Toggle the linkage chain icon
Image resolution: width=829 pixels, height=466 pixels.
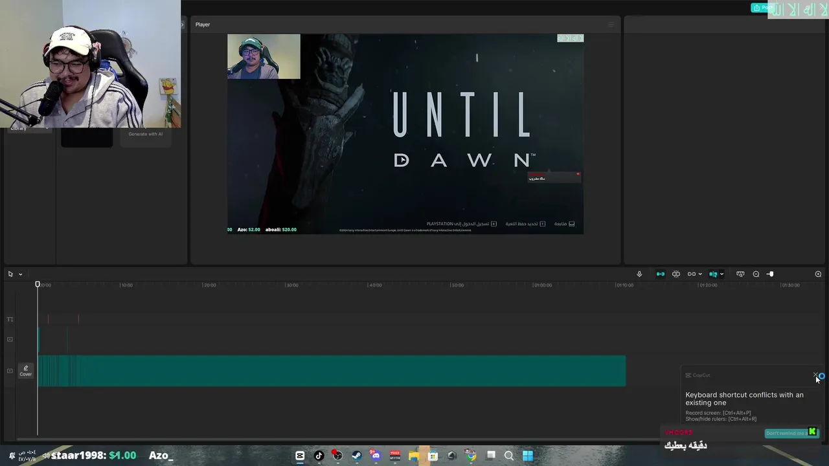[692, 274]
